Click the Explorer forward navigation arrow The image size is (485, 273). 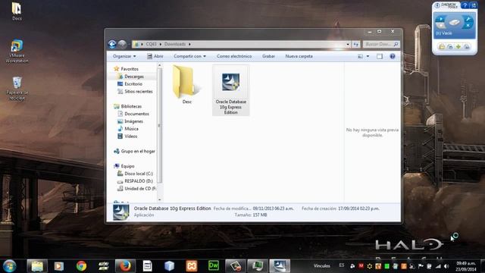tap(122, 44)
